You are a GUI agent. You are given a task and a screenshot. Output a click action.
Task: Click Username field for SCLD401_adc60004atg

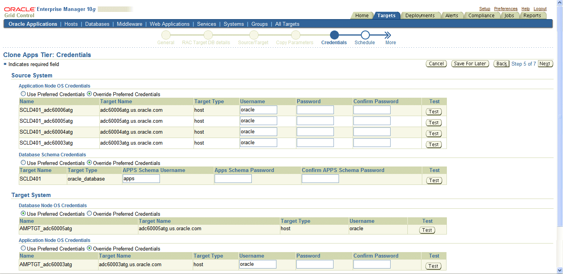258,132
